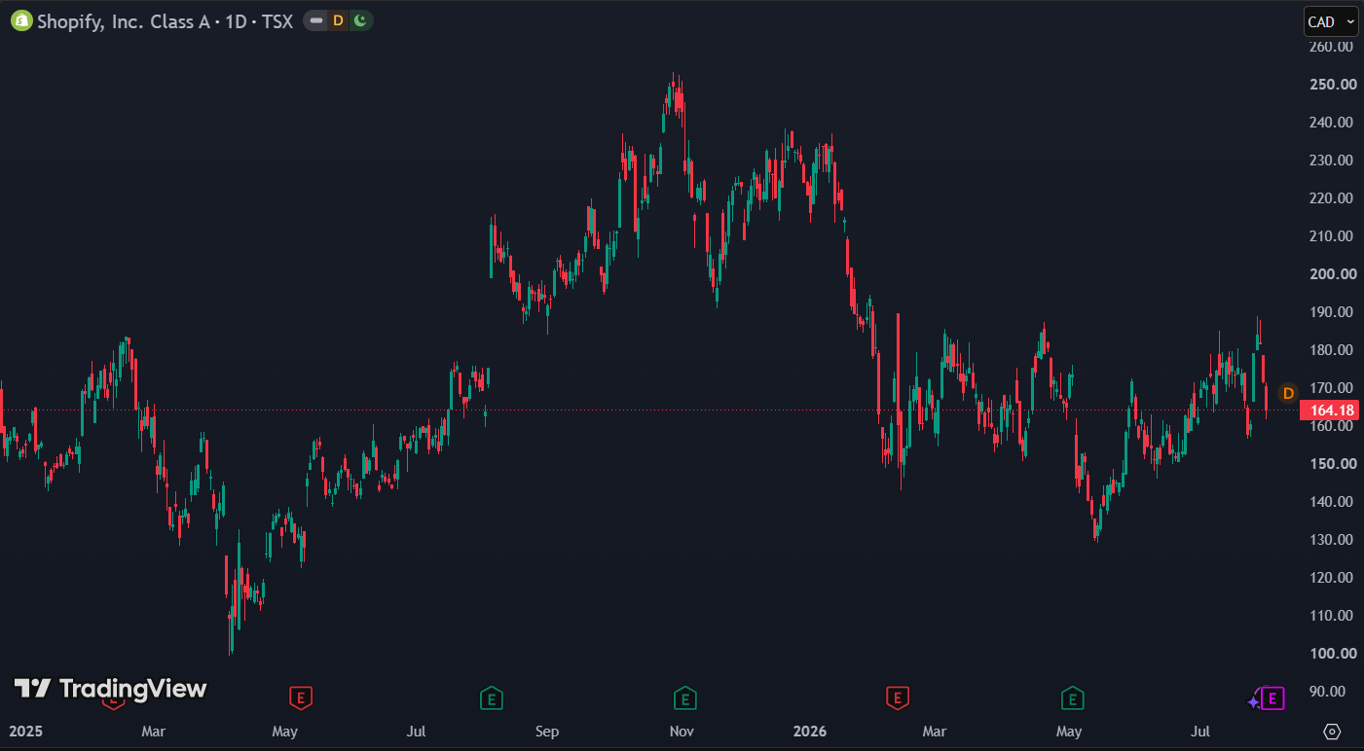
Task: Click the 2025 year label on time axis
Action: pos(24,731)
